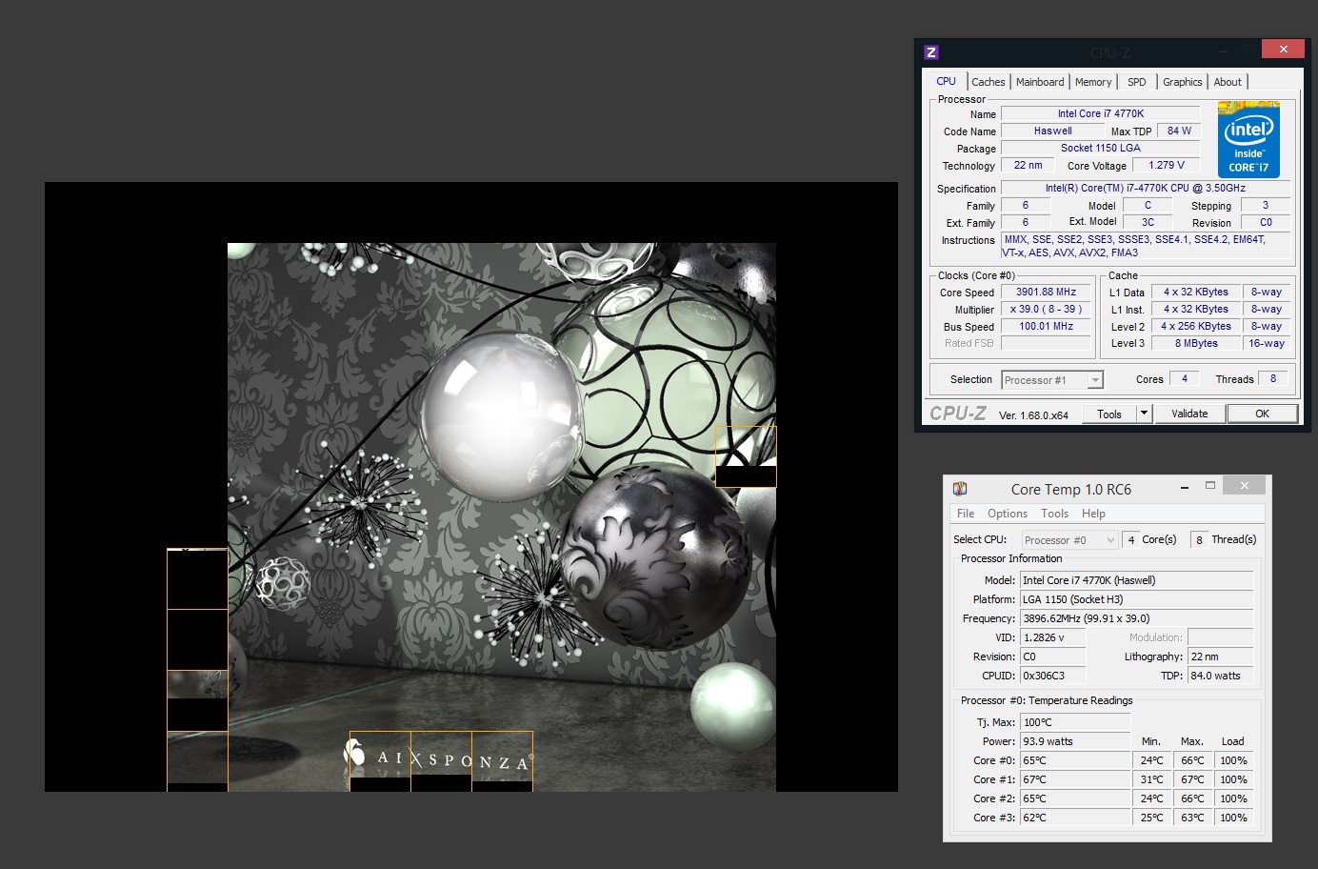Switch to the Caches tab

988,82
